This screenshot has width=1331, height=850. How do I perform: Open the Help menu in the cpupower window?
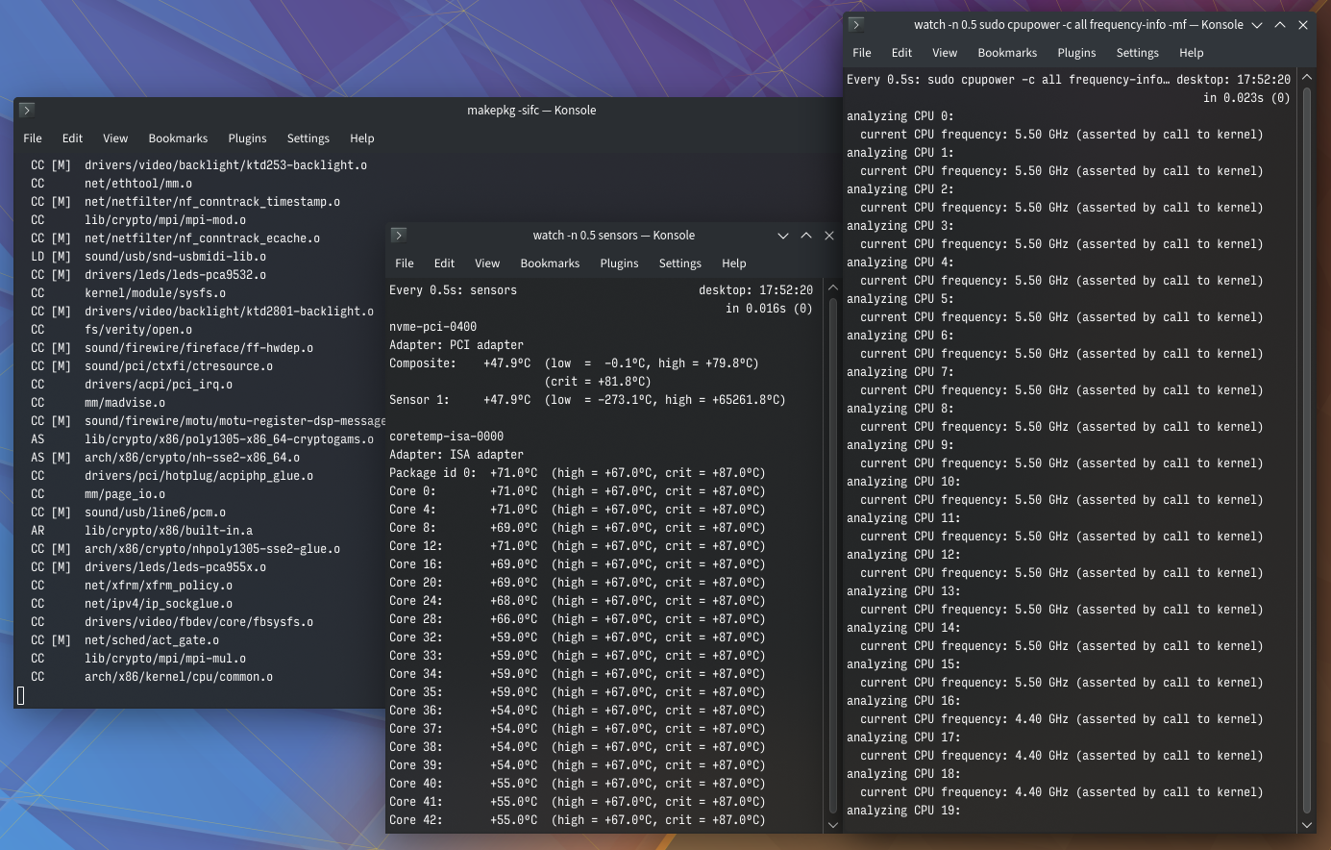coord(1191,53)
